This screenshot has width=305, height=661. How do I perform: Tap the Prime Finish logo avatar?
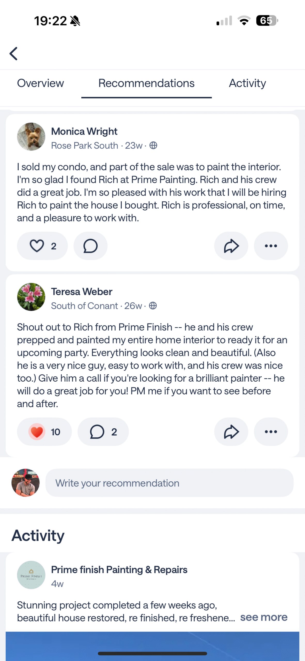point(31,575)
